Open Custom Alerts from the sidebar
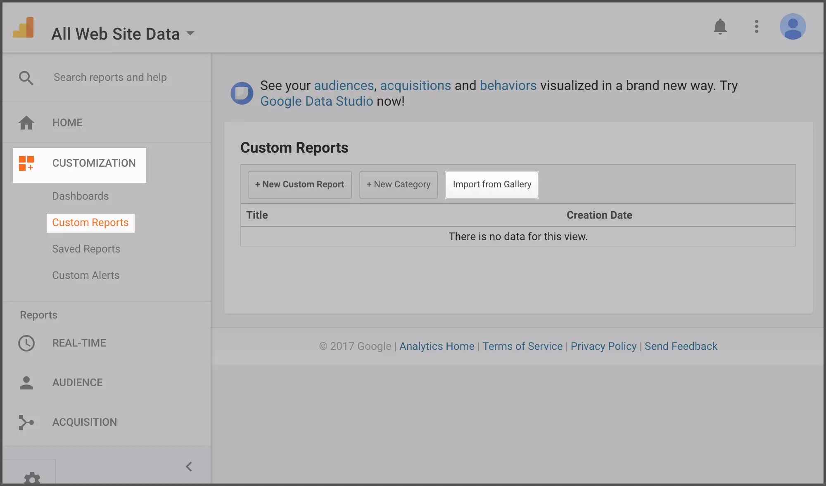The image size is (826, 486). (x=85, y=275)
